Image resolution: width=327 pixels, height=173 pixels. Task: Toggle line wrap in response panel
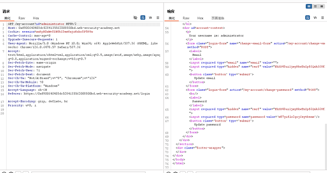pyautogui.click(x=308, y=17)
